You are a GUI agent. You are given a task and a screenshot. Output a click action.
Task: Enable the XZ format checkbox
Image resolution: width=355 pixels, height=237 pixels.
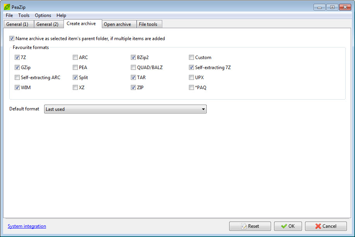coord(75,87)
